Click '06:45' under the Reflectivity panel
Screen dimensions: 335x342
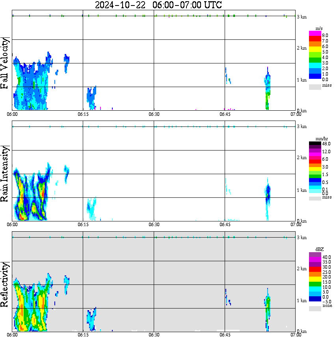(x=225, y=335)
